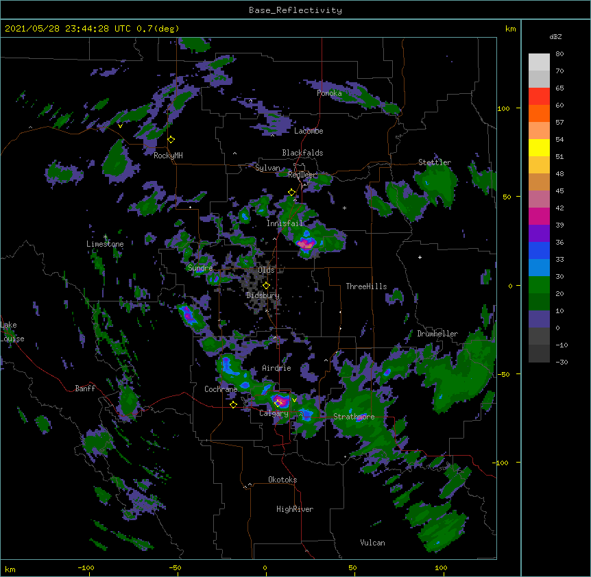This screenshot has height=577, width=591.
Task: Click the Olds town label
Action: click(x=266, y=270)
